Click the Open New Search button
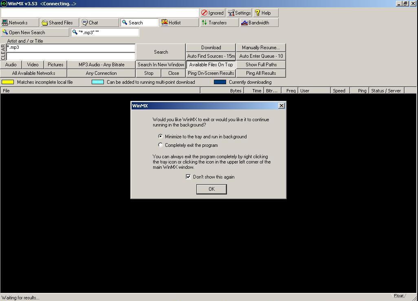The image size is (418, 301). click(35, 32)
